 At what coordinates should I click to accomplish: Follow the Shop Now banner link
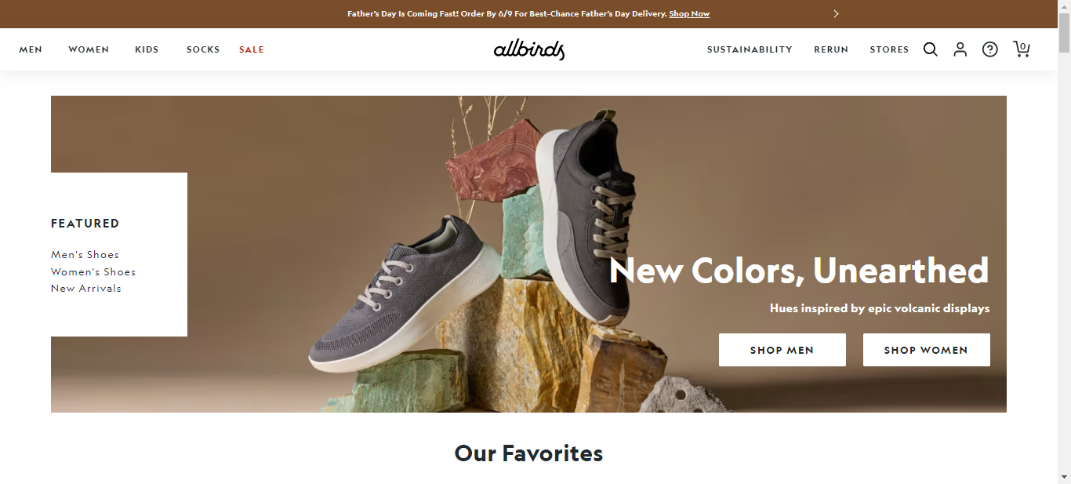pos(689,14)
